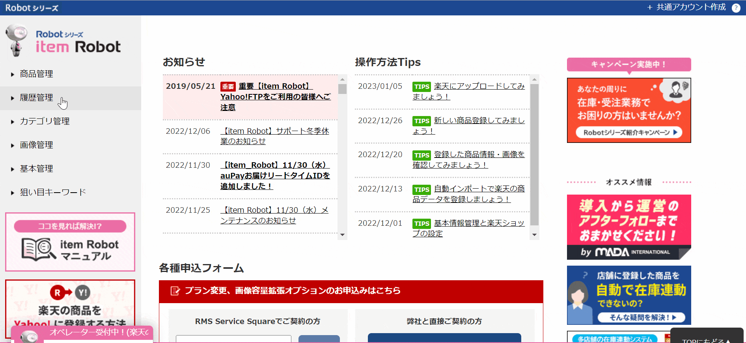Open the 楽天の商品をYahoo!に登録 banner
Image resolution: width=746 pixels, height=343 pixels.
[x=70, y=303]
